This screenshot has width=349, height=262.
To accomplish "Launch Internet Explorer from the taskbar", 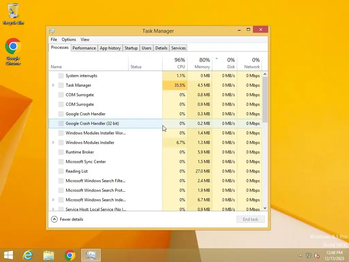I will coord(28,255).
